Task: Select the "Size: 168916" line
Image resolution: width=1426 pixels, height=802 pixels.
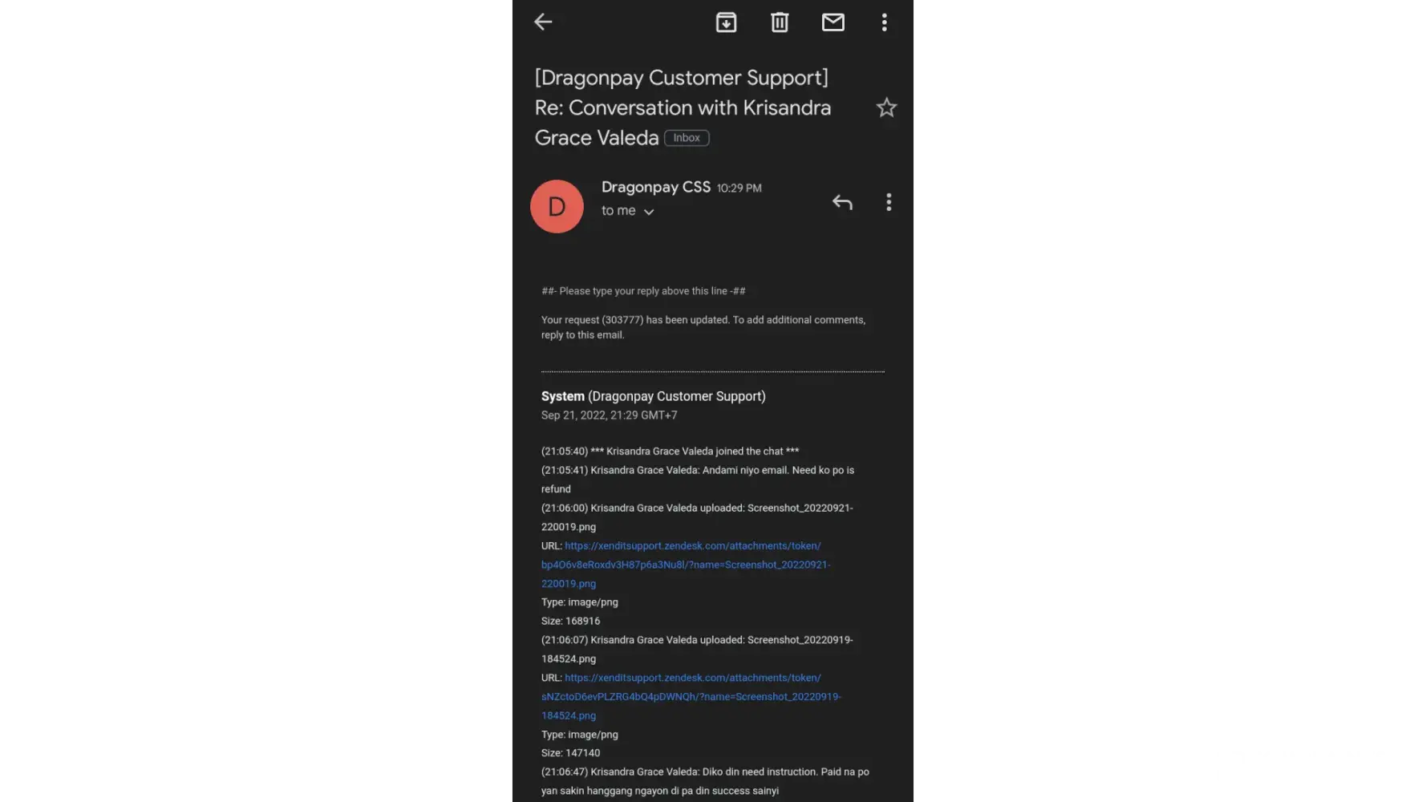Action: click(570, 621)
